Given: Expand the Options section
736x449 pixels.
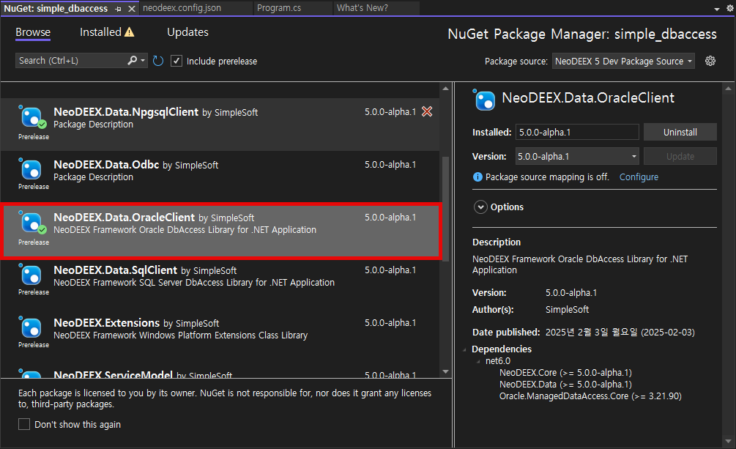Looking at the screenshot, I should tap(480, 207).
